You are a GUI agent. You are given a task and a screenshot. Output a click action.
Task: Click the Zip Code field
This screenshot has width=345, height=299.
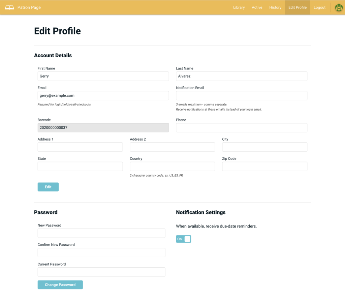click(x=264, y=167)
